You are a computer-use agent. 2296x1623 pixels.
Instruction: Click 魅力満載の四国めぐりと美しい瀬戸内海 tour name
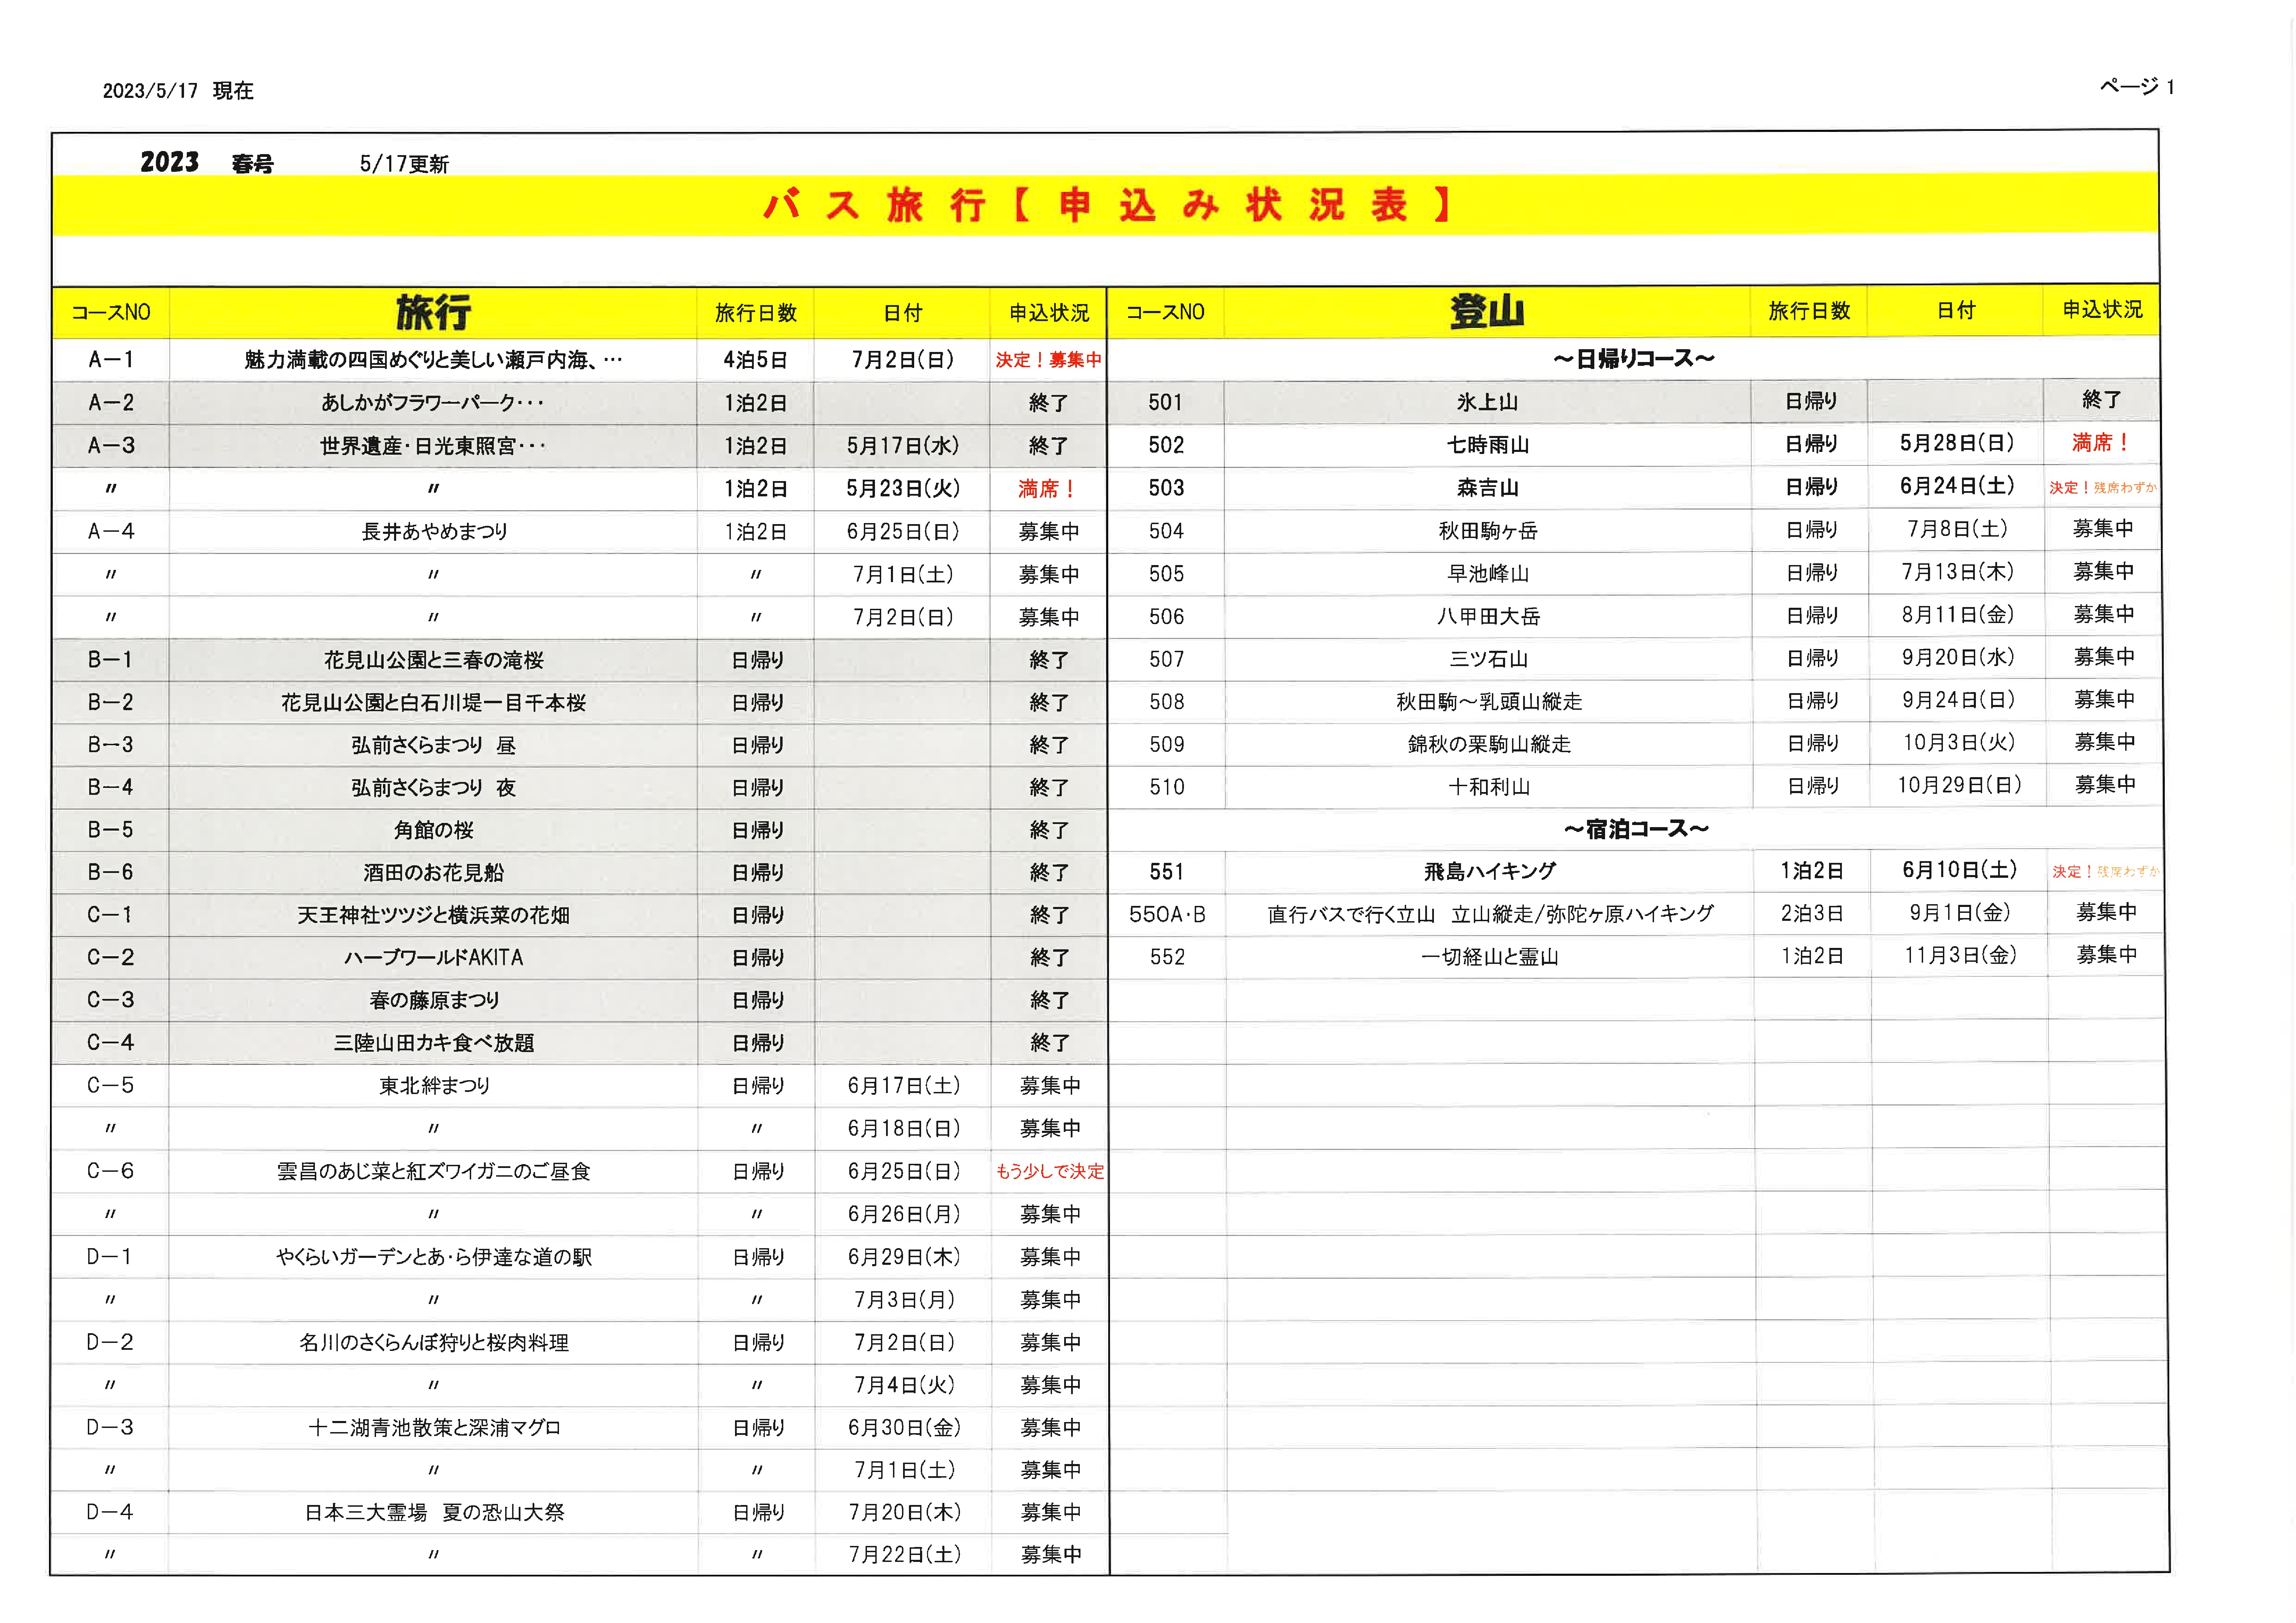click(433, 360)
